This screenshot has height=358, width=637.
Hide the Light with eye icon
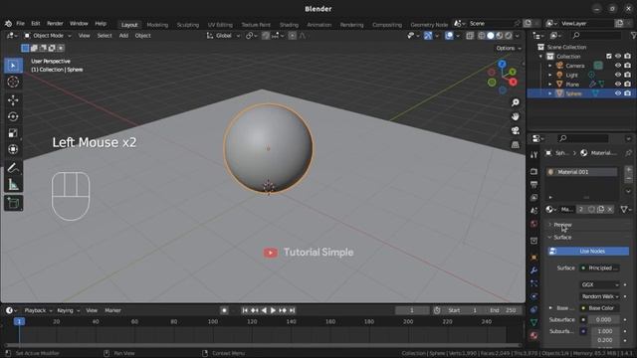click(618, 75)
